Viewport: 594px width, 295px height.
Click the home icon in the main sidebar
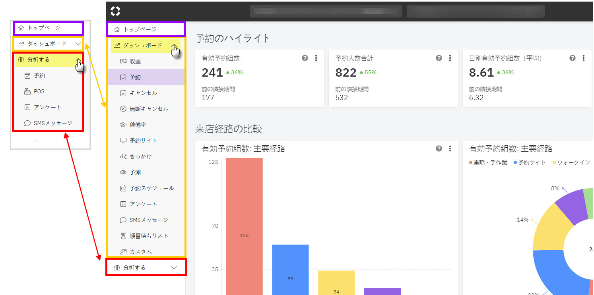(117, 29)
